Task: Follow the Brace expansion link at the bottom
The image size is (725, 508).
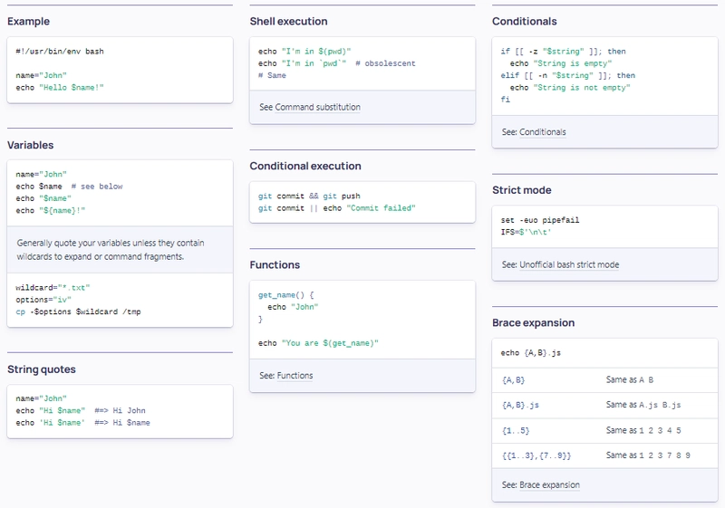Action: pos(549,484)
